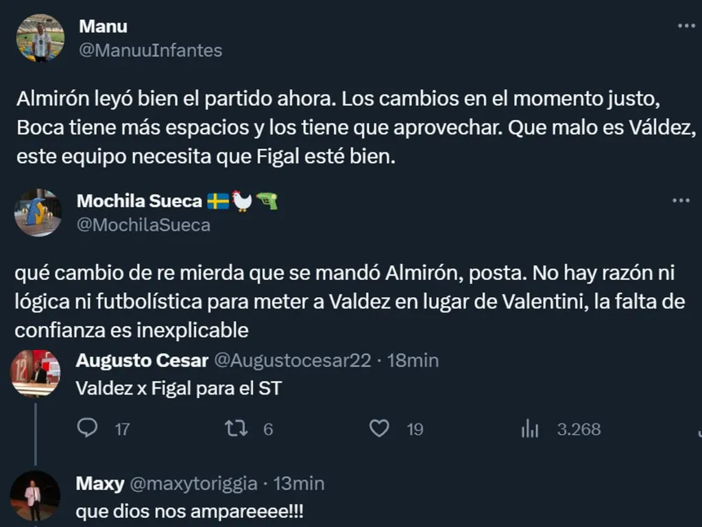This screenshot has height=527, width=702.
Task: Open the tweet text "Valdez x Figal para el ST"
Action: click(178, 388)
